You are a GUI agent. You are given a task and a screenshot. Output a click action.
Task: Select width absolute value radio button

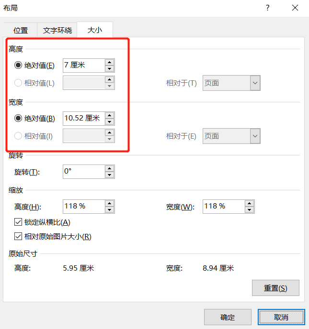point(18,118)
